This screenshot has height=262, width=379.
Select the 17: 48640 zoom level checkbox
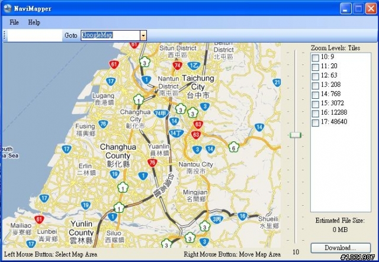tap(316, 122)
